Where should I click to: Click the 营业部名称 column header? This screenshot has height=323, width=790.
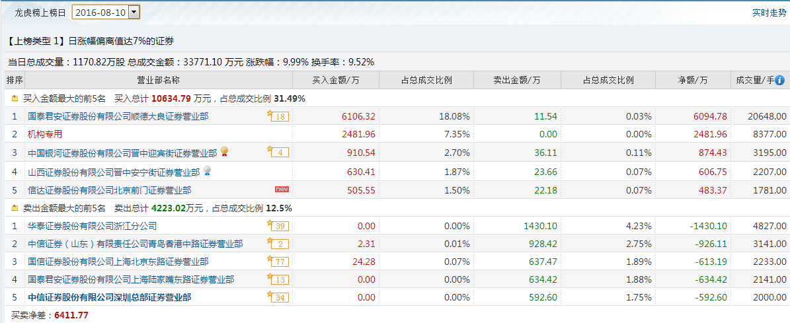point(159,80)
